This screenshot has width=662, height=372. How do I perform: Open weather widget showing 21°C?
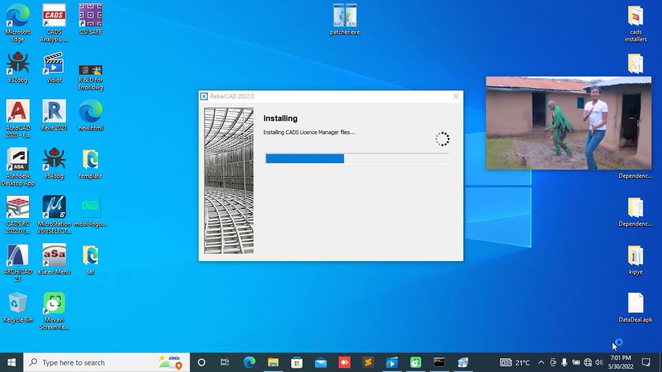click(515, 362)
